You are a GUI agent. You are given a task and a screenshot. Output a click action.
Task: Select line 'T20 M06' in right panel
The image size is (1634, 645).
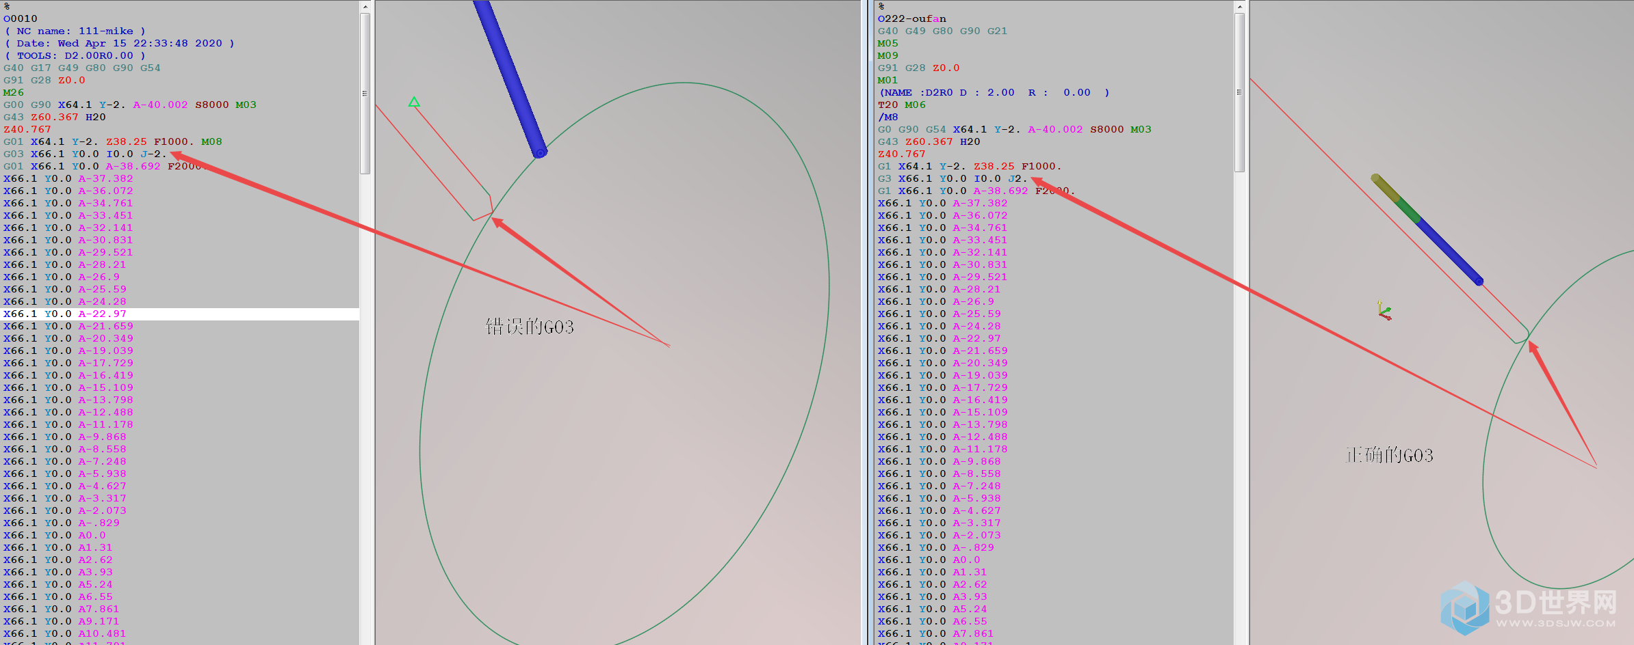click(902, 105)
